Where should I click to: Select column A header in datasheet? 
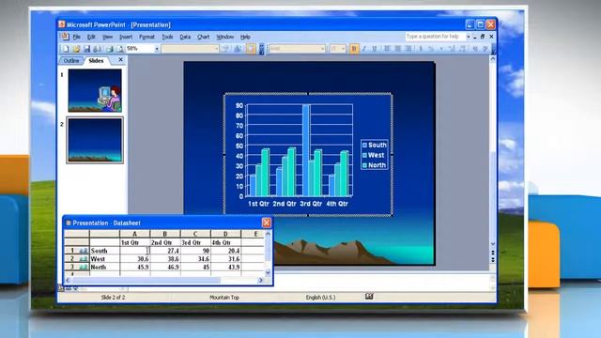click(134, 234)
